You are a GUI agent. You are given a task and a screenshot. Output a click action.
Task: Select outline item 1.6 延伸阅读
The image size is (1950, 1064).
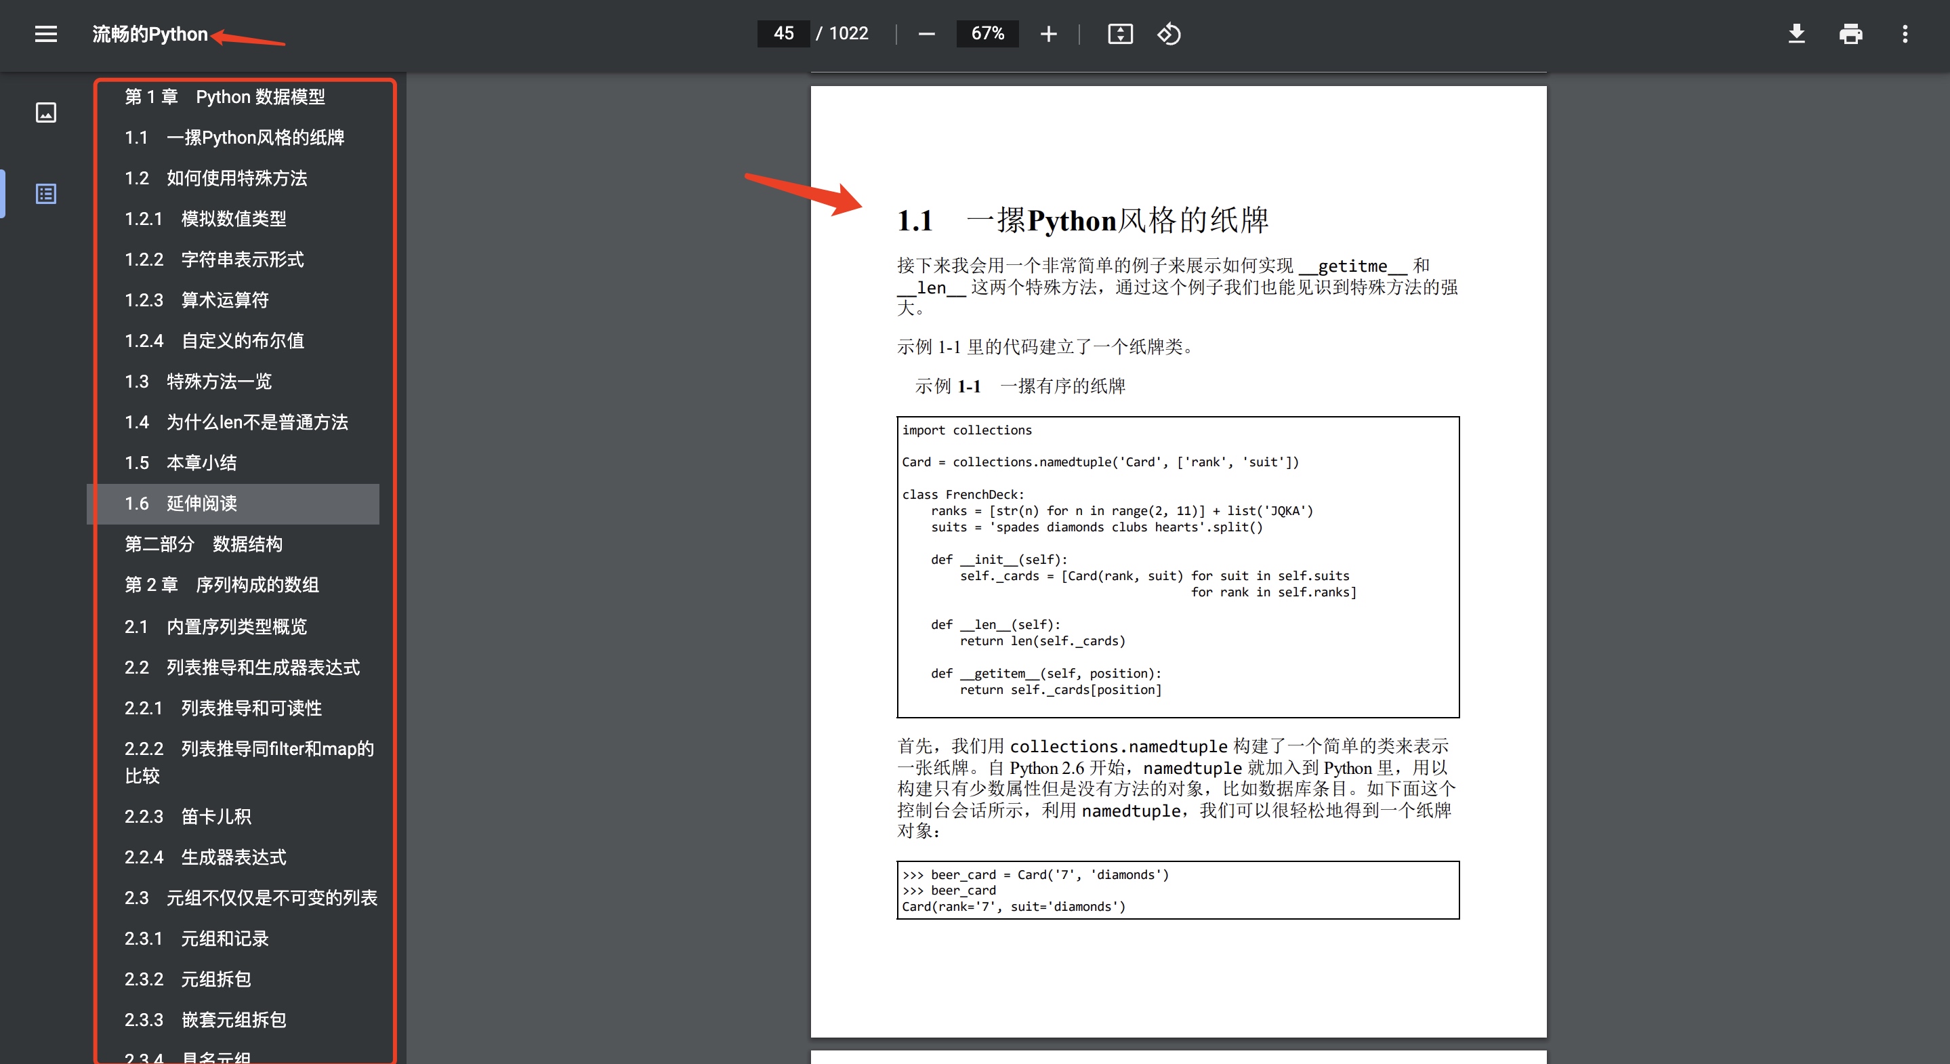coord(182,504)
